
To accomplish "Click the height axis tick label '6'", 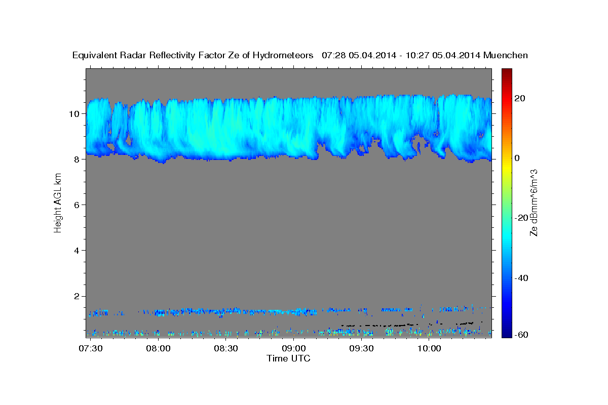I will click(77, 205).
